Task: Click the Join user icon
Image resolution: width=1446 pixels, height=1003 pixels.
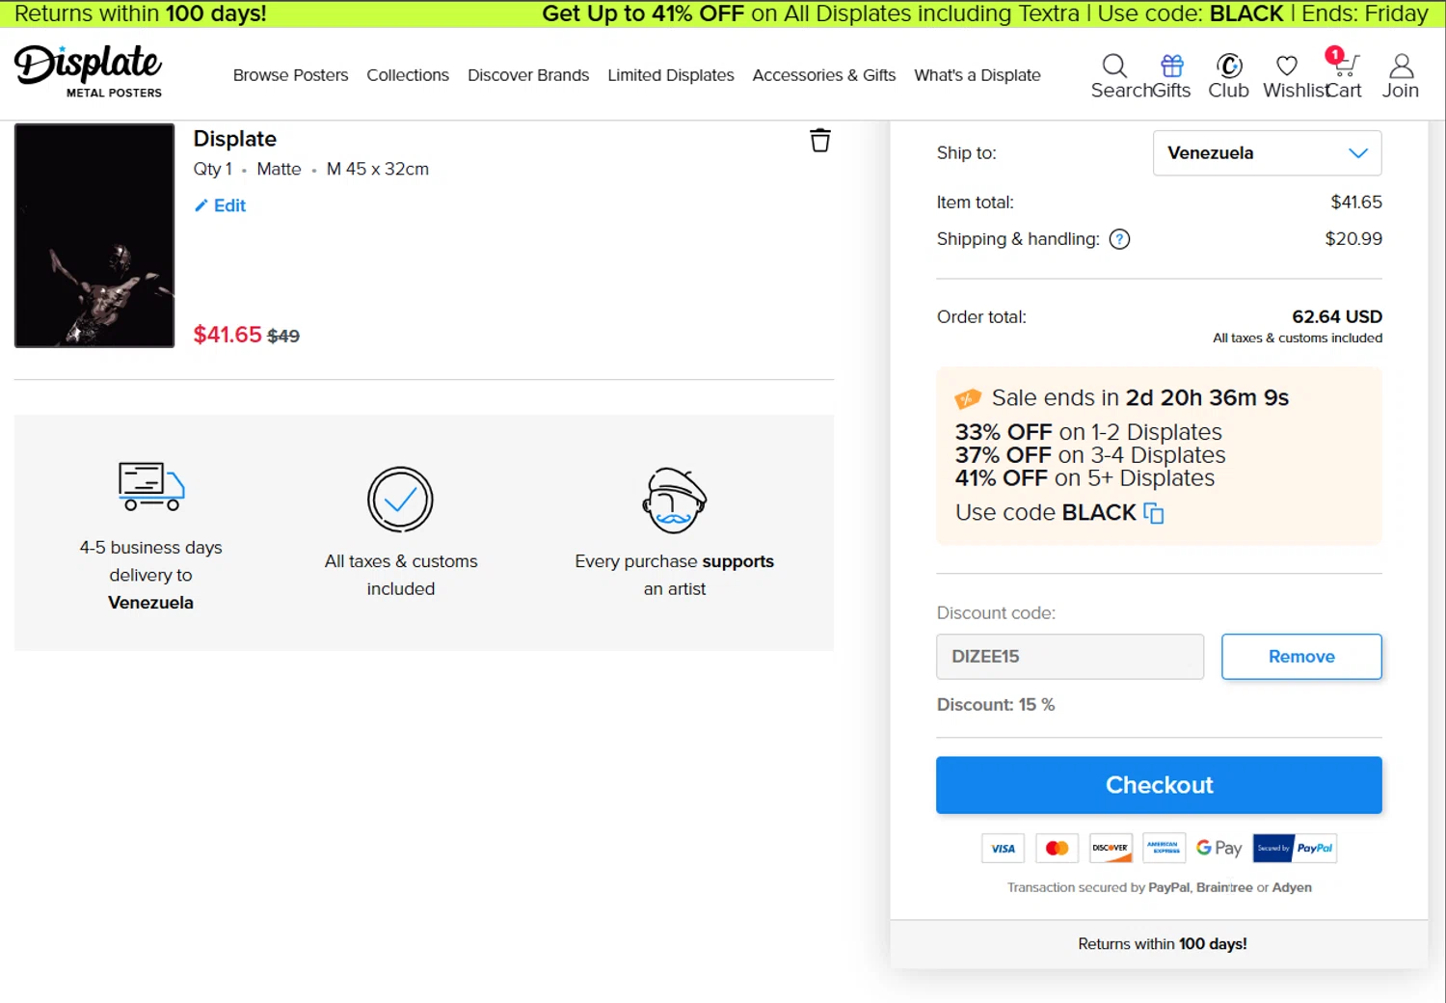Action: 1401,66
